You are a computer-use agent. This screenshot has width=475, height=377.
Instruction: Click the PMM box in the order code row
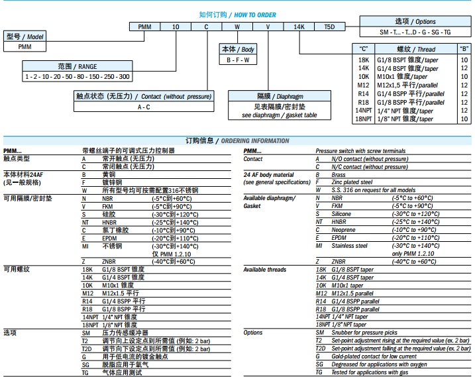click(144, 27)
